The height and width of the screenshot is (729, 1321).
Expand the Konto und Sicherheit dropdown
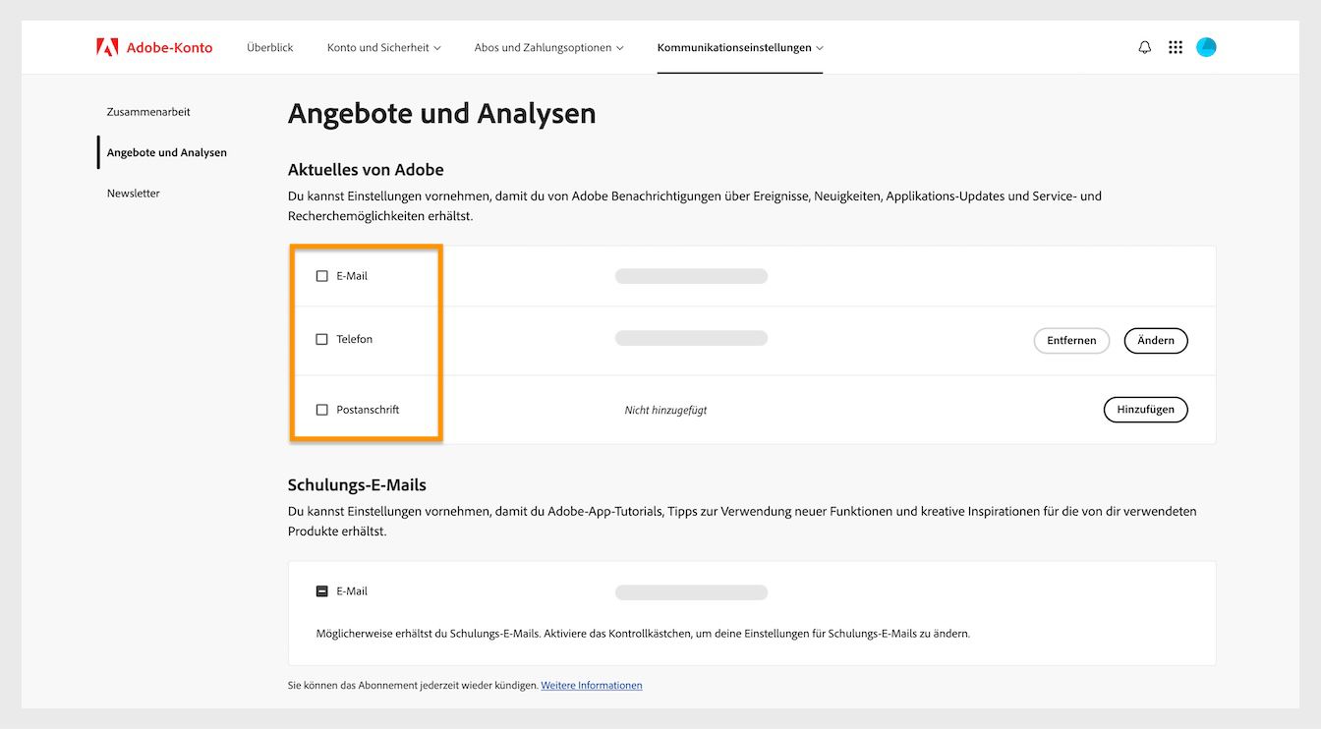point(383,46)
